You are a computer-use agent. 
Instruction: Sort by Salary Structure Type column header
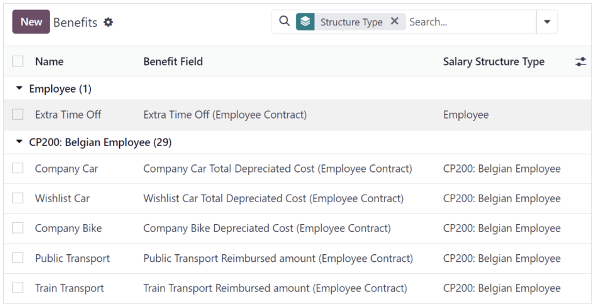tap(493, 62)
